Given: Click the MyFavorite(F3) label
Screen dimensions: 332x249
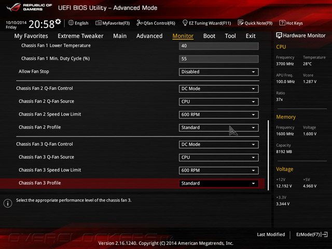Looking at the screenshot, I should point(116,23).
